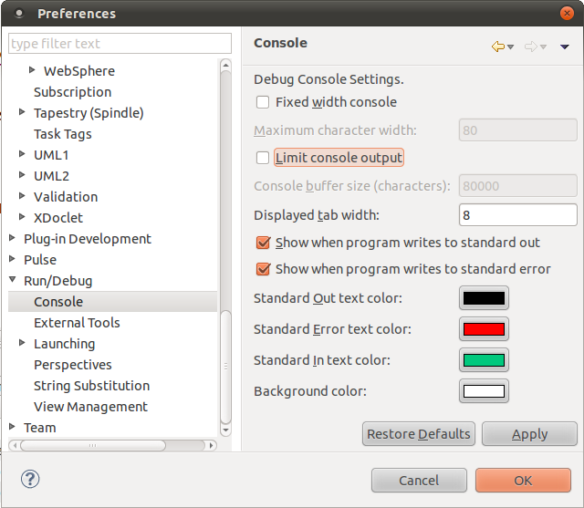Open help via the question mark icon
Image resolution: width=584 pixels, height=508 pixels.
click(30, 479)
